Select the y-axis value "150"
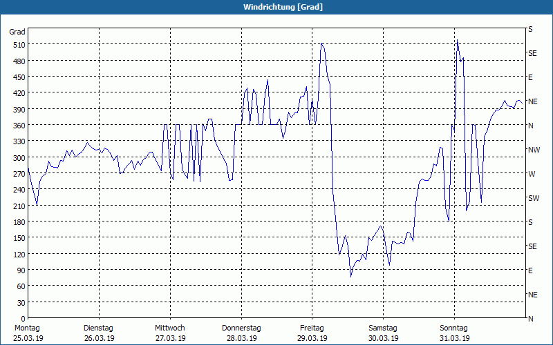The width and height of the screenshot is (553, 345). tap(19, 238)
